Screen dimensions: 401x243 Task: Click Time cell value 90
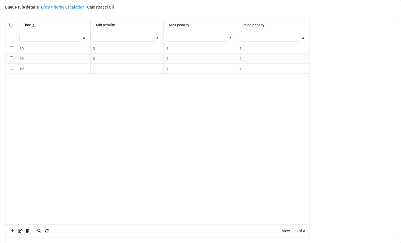click(x=54, y=68)
